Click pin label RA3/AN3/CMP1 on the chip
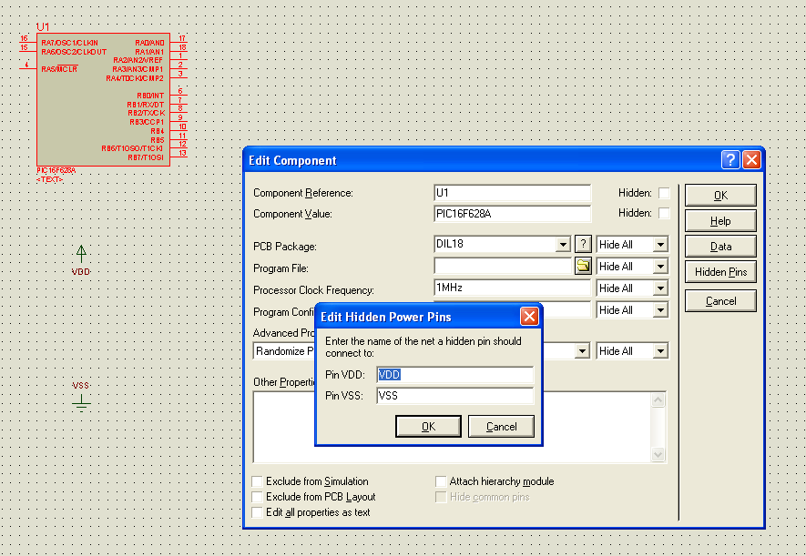 click(138, 69)
